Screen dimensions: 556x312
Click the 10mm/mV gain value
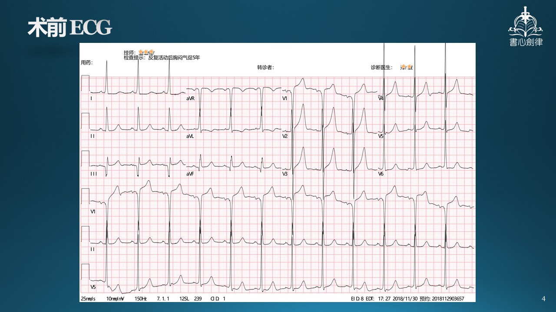pyautogui.click(x=115, y=299)
